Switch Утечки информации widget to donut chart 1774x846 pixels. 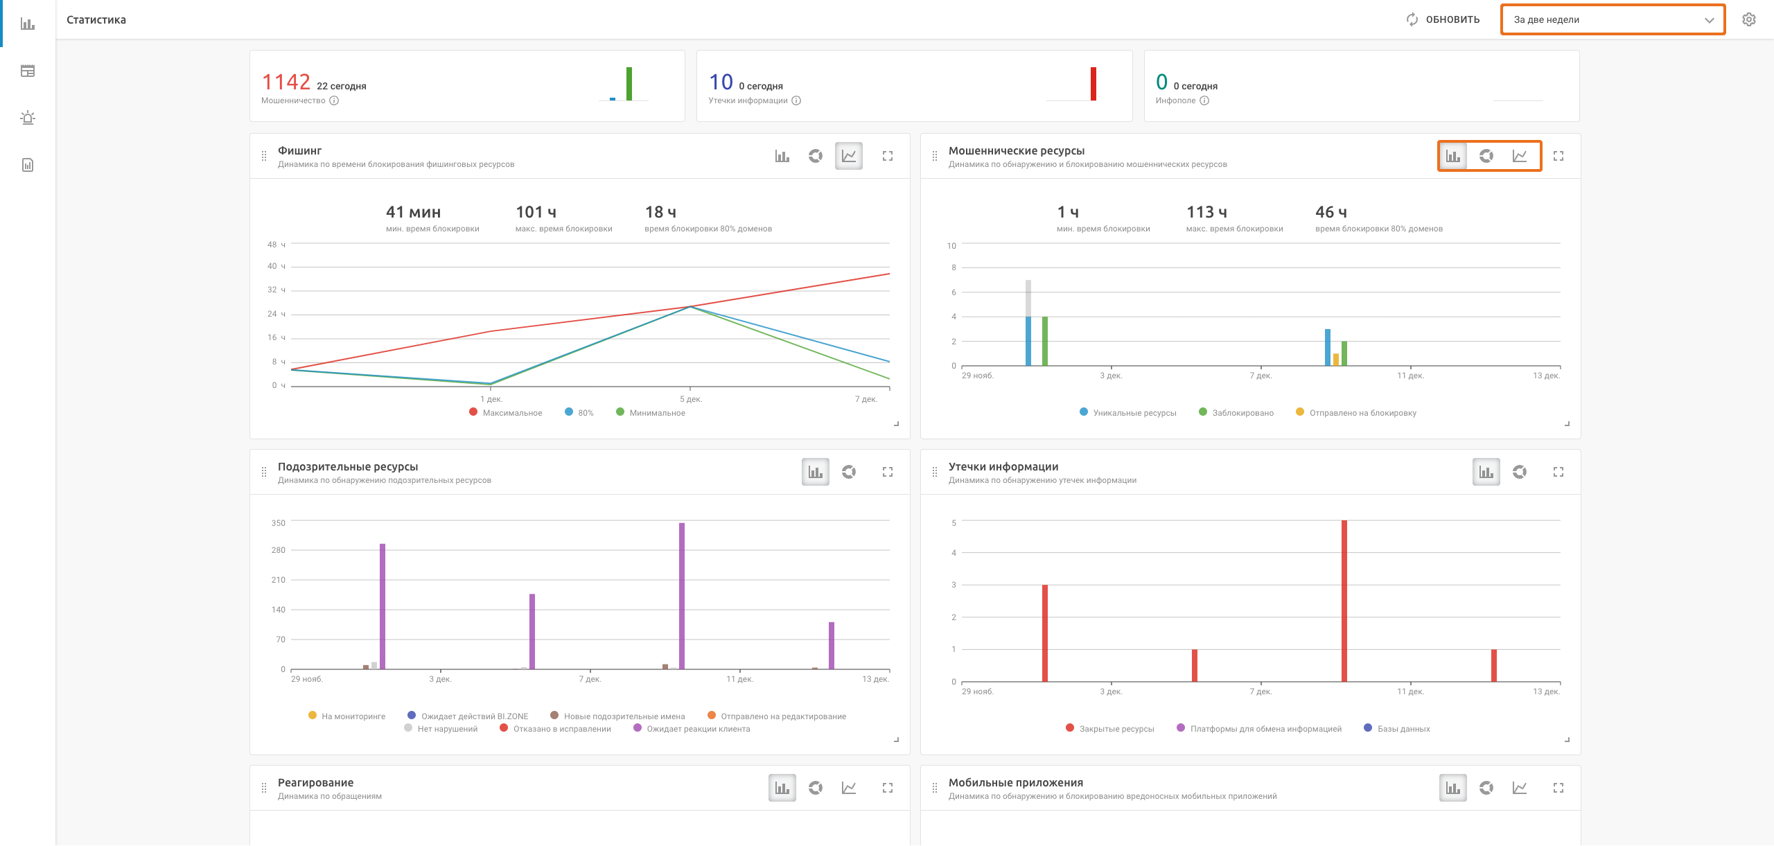[x=1520, y=472]
